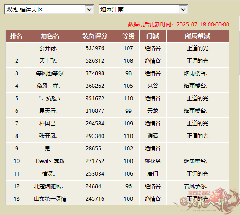This screenshot has height=215, width=240.
Task: Click level value 96
Action: coord(129,186)
